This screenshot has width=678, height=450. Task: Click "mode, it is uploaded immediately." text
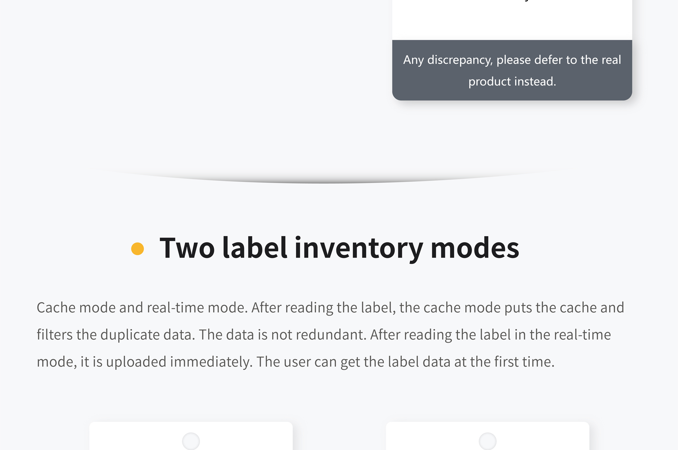pyautogui.click(x=145, y=362)
